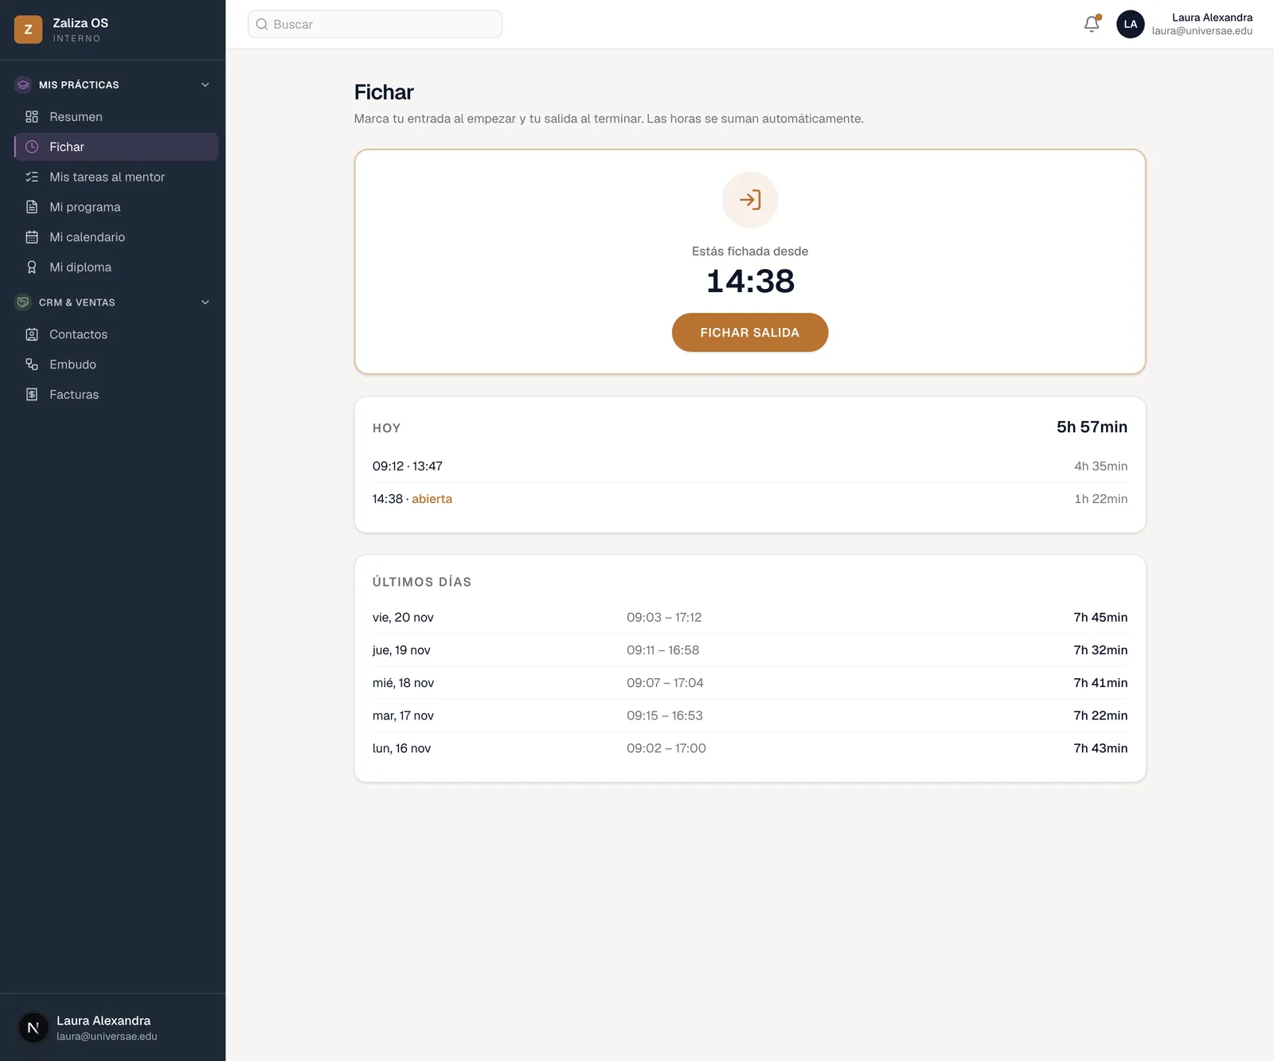Go to Mis tareas al mentor
The width and height of the screenshot is (1274, 1061).
pyautogui.click(x=116, y=177)
